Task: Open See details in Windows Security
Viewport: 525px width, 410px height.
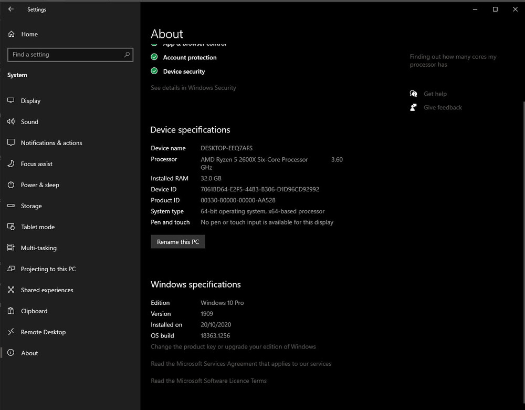Action: tap(193, 88)
